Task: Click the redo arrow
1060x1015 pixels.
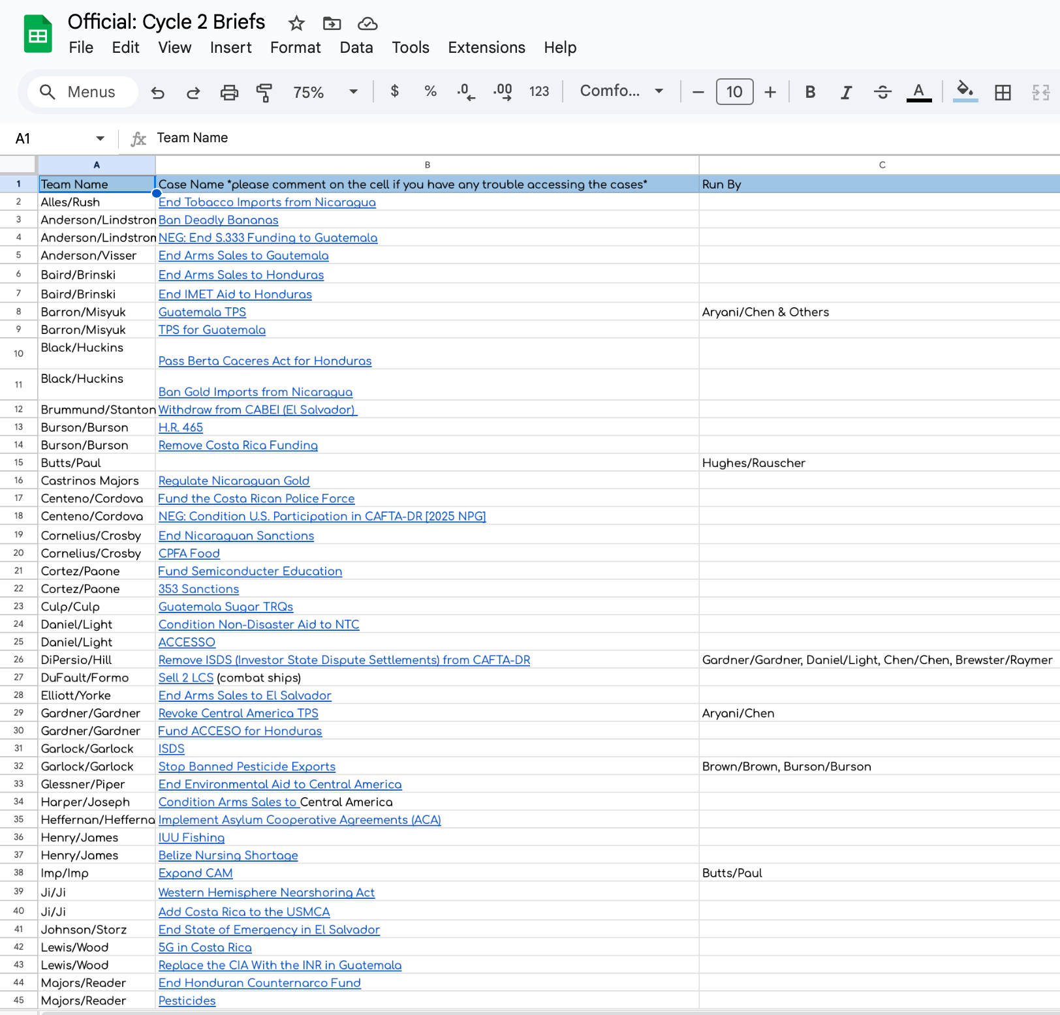Action: pyautogui.click(x=193, y=93)
